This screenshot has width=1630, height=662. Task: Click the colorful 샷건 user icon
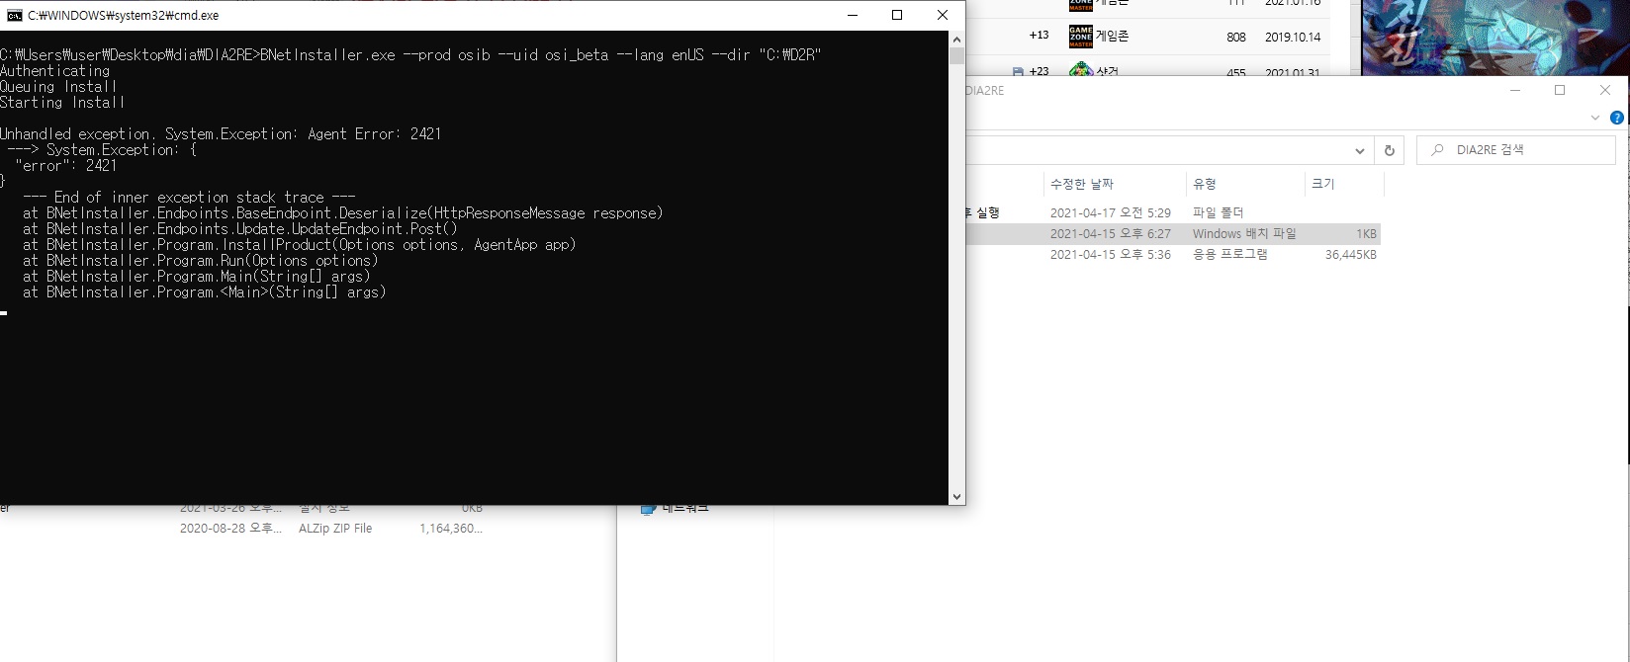(1080, 71)
